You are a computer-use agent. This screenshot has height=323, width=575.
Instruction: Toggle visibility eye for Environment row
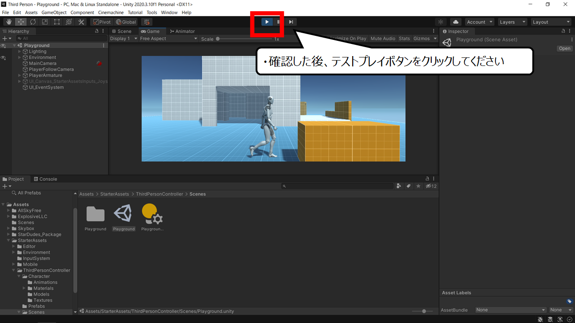click(3, 58)
